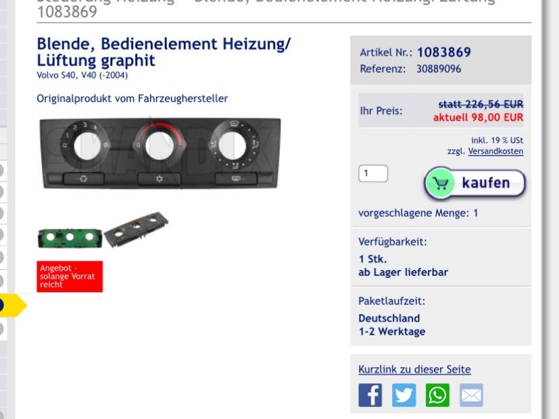This screenshot has width=559, height=419.
Task: Click the yellow arrow marker in the left sidebar
Action: click(x=14, y=305)
